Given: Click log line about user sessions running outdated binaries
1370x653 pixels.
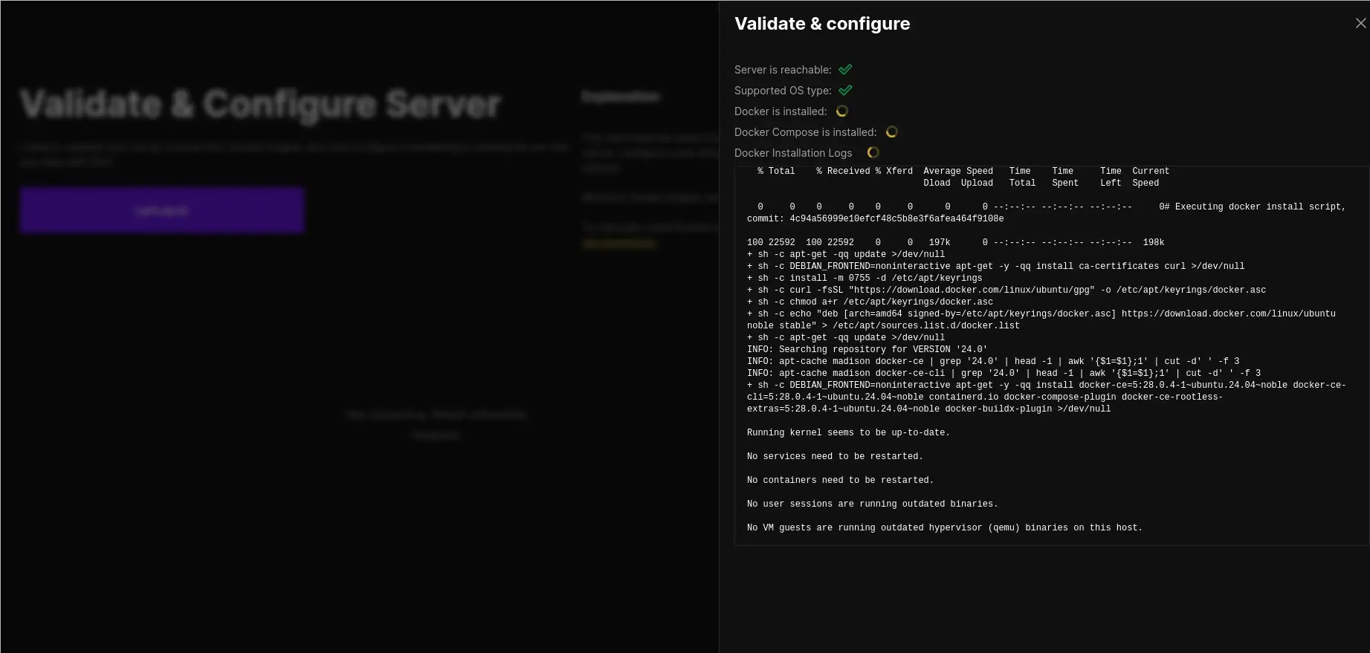Looking at the screenshot, I should point(872,504).
